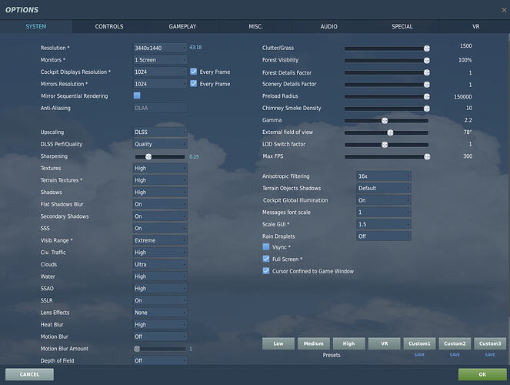The height and width of the screenshot is (385, 510).
Task: Enable the Vsync checkbox
Action: point(266,247)
